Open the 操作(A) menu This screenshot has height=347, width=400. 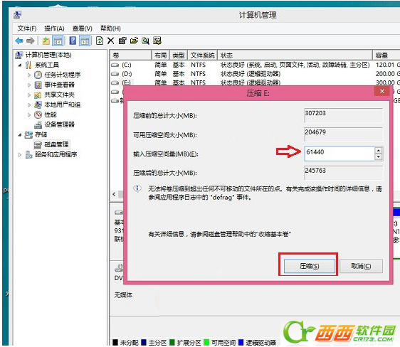coord(54,28)
